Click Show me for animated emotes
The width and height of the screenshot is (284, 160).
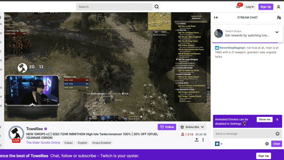point(264,119)
